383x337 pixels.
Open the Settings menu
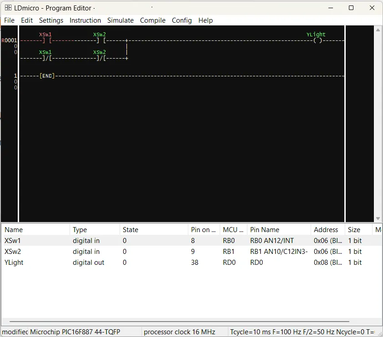click(x=51, y=20)
